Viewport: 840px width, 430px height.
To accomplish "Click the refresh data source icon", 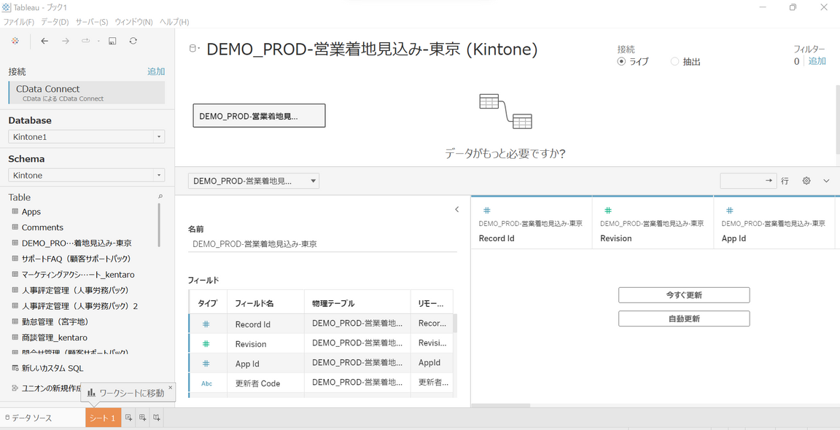I will 133,42.
